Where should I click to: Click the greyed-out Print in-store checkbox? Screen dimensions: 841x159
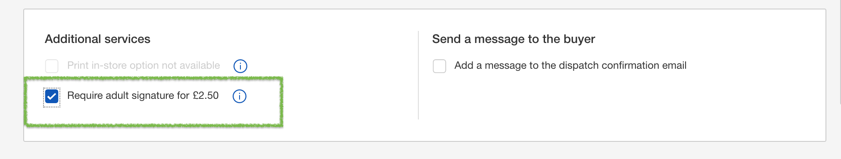coord(52,66)
